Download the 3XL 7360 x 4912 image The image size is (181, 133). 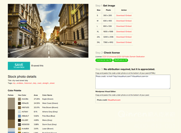click(120, 42)
